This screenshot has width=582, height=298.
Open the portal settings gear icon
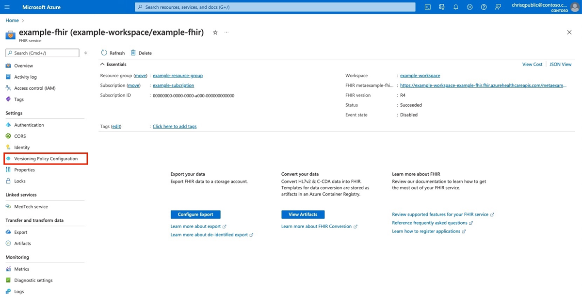(469, 7)
